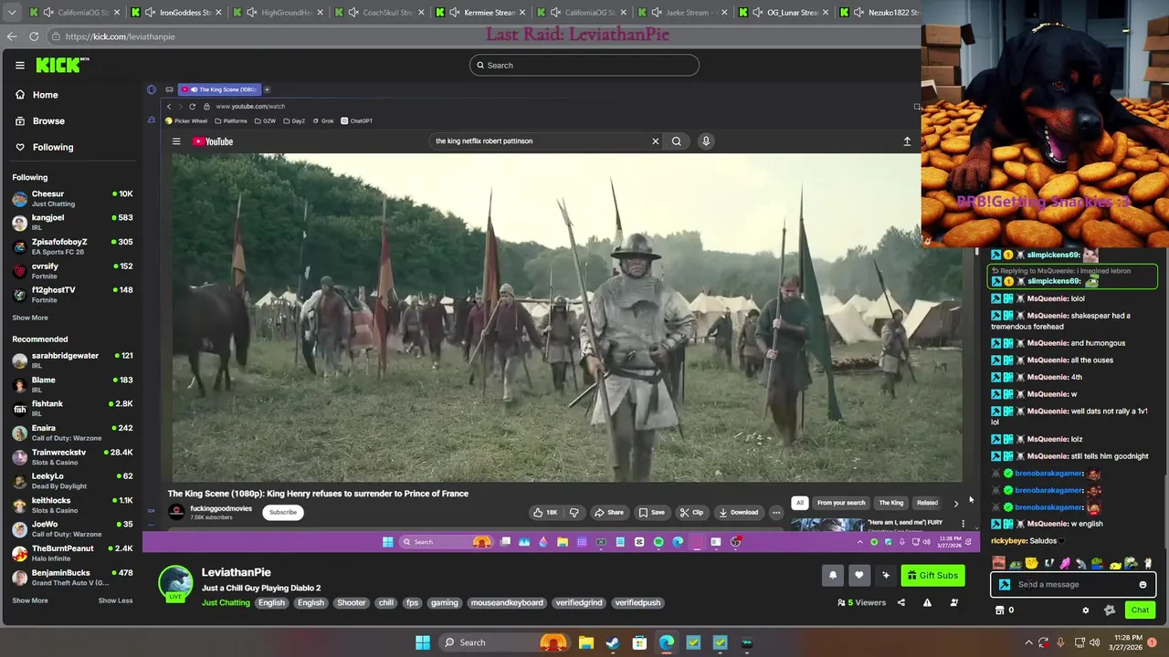The width and height of the screenshot is (1169, 657).
Task: Click the user icon next to report
Action: coord(953,602)
